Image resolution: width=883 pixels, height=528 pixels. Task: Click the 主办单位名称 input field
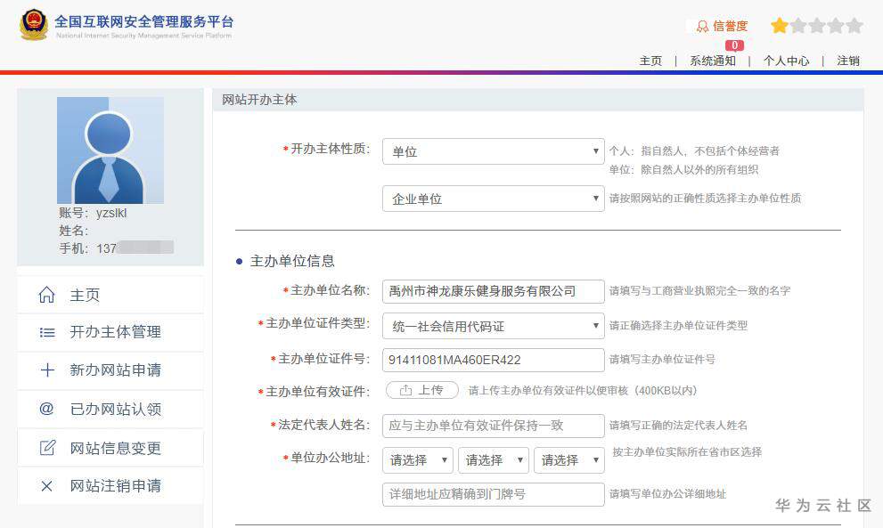(494, 291)
